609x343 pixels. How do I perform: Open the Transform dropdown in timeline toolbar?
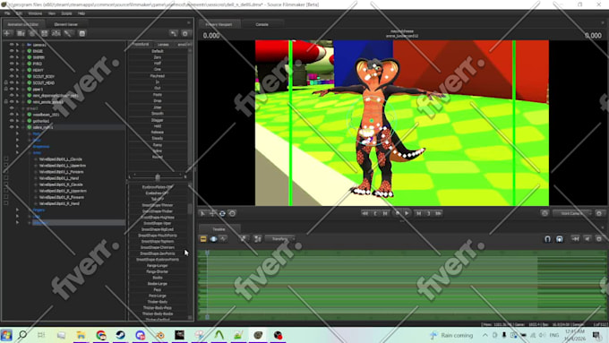[280, 239]
